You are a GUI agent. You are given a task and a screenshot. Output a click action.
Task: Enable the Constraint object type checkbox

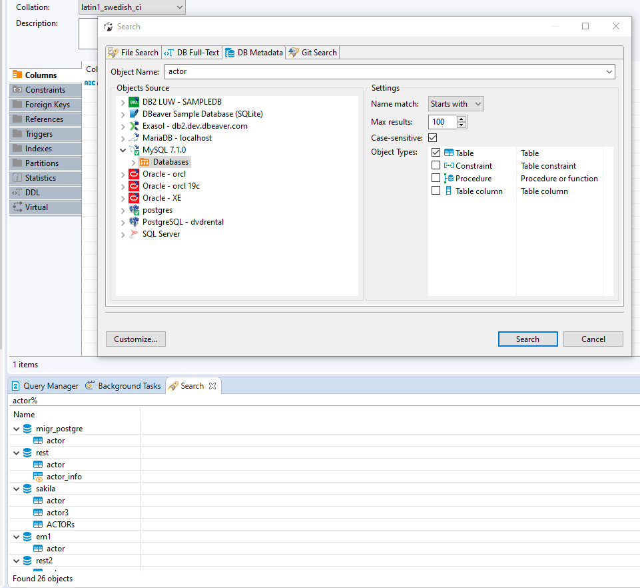436,165
